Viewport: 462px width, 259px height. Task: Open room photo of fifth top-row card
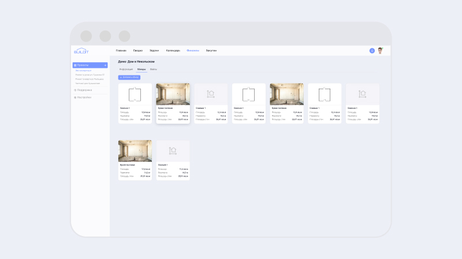[286, 94]
